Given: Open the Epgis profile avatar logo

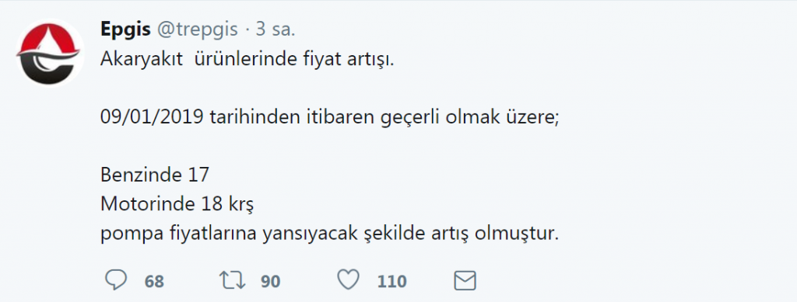Looking at the screenshot, I should [x=49, y=53].
